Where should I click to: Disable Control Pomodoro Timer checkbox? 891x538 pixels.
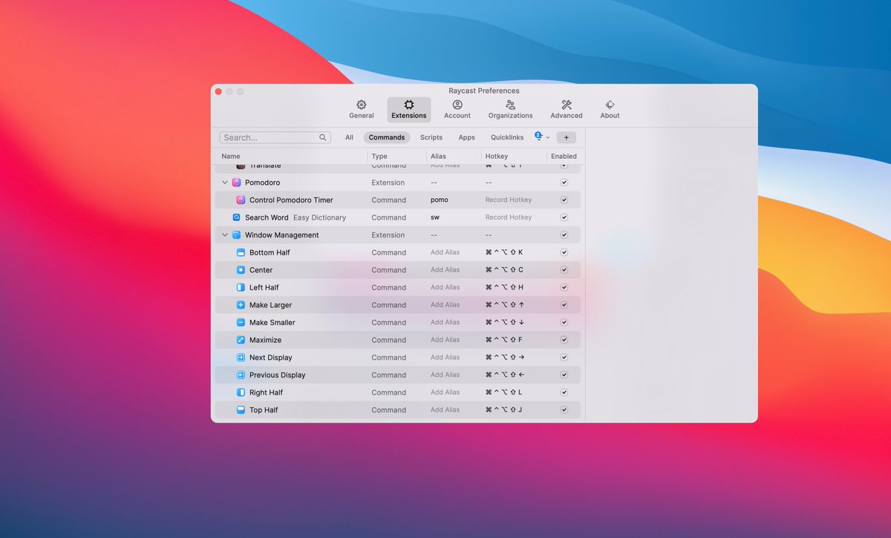point(564,200)
